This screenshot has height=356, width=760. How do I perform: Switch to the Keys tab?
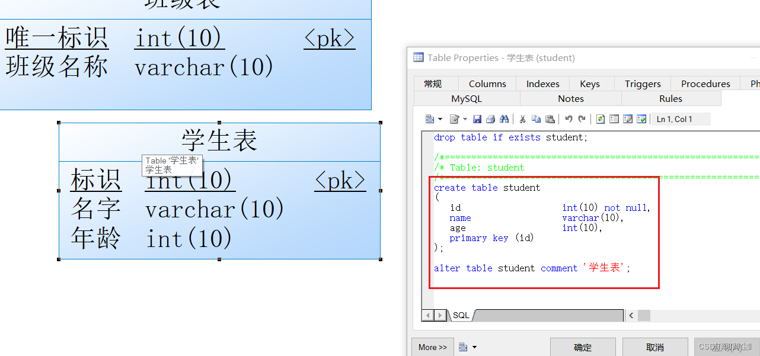[590, 84]
